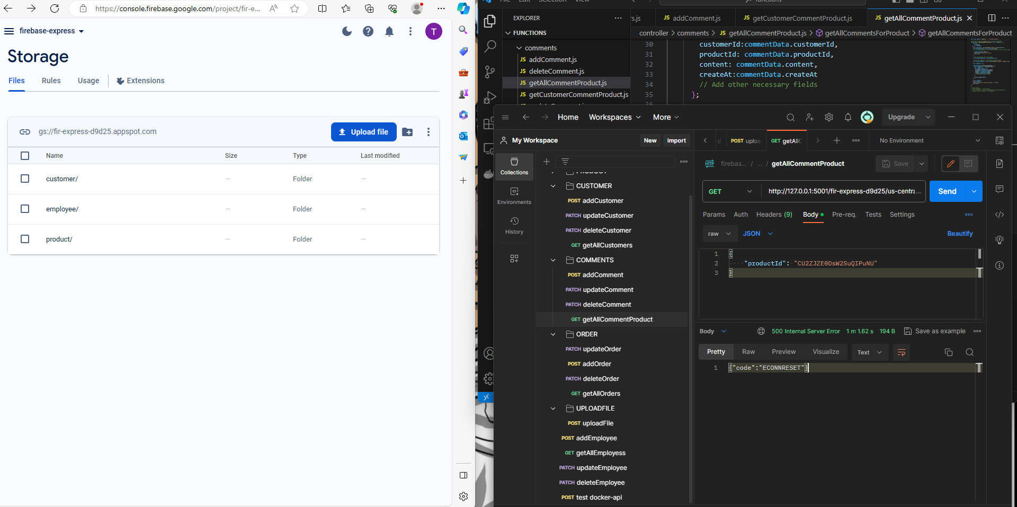The width and height of the screenshot is (1017, 507).
Task: Tick the select-all files checkbox
Action: (x=25, y=156)
